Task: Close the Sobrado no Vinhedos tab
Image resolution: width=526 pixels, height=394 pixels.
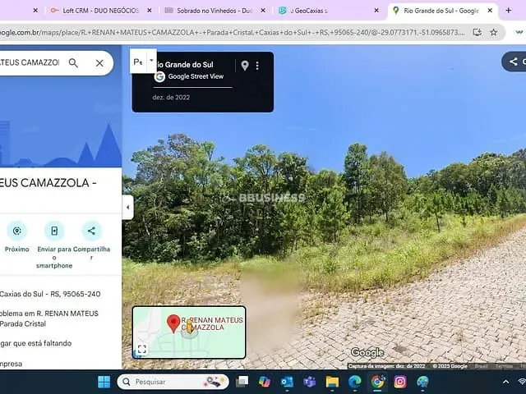Action: click(263, 11)
